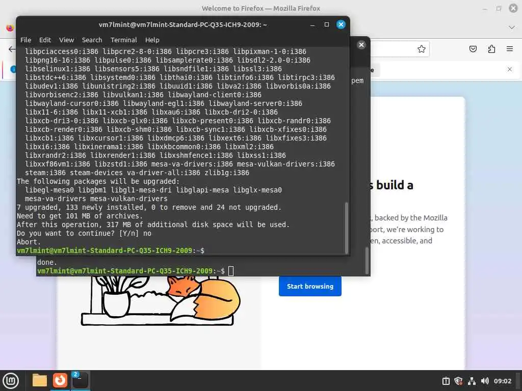Image resolution: width=522 pixels, height=391 pixels.
Task: Click the front terminal title bar text
Action: click(183, 24)
